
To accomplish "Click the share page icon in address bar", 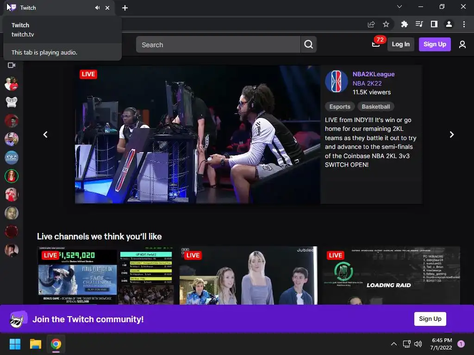I will 371,24.
